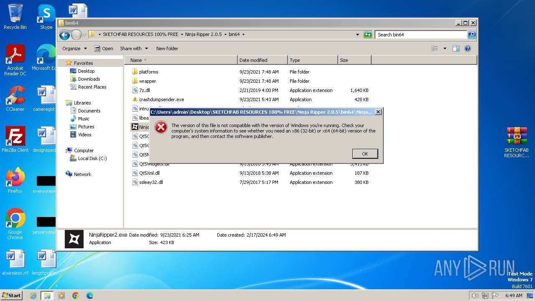Click OK in the error dialog
The height and width of the screenshot is (301, 535).
pyautogui.click(x=365, y=154)
